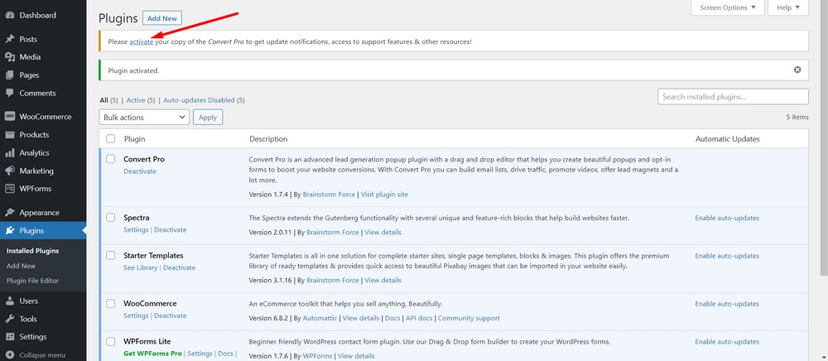Image resolution: width=828 pixels, height=361 pixels.
Task: Click the Analytics bar chart icon
Action: pyautogui.click(x=9, y=152)
